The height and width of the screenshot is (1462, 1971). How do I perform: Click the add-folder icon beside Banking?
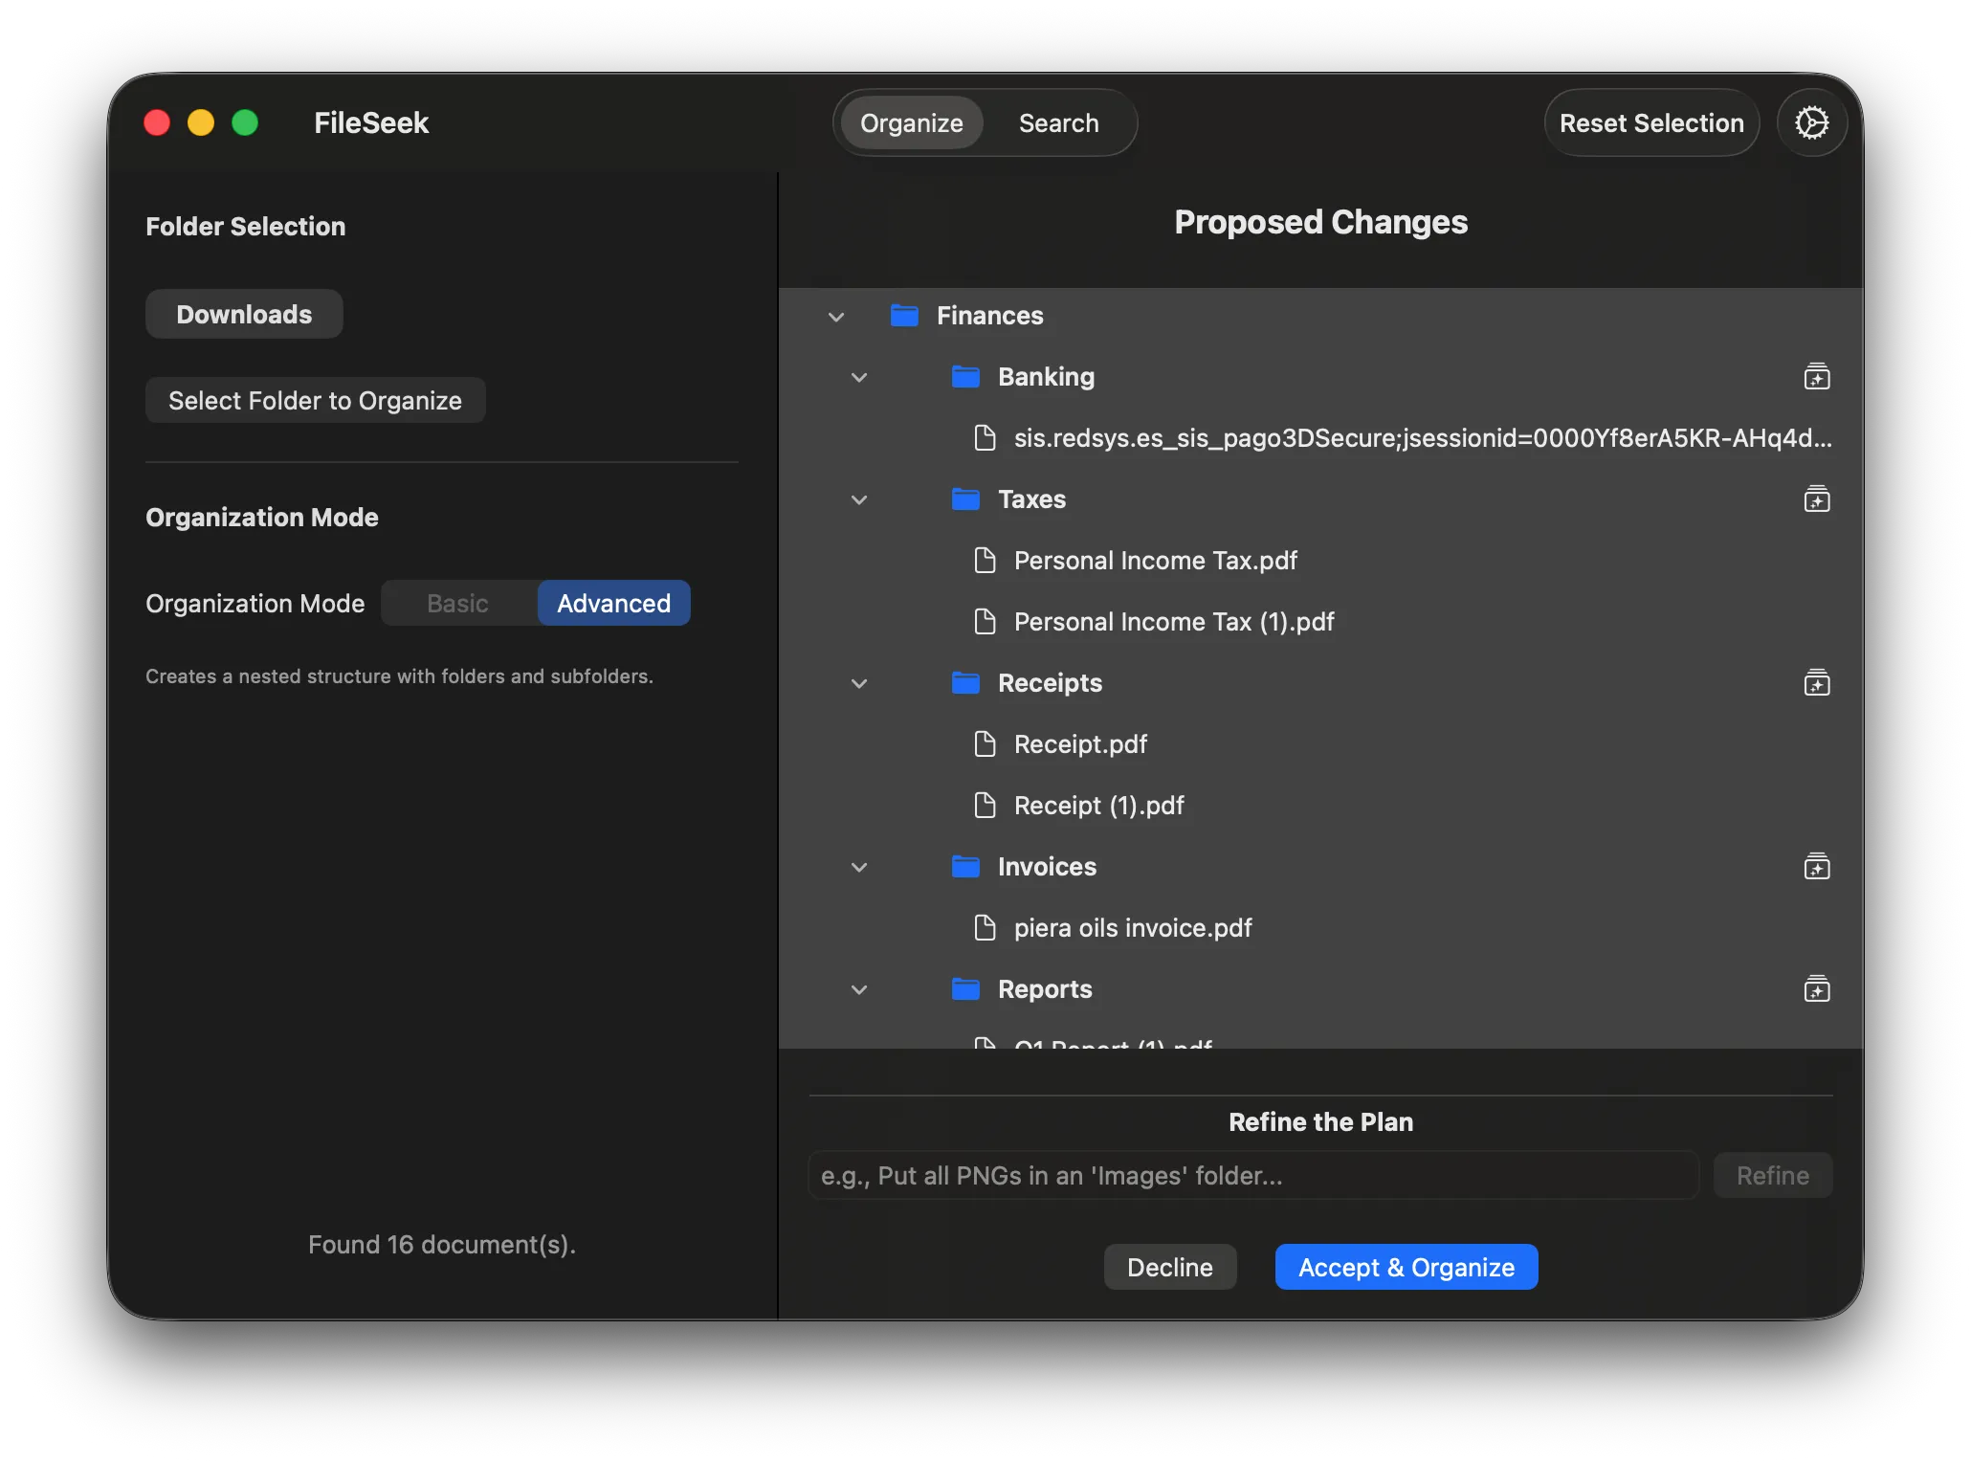pos(1816,377)
